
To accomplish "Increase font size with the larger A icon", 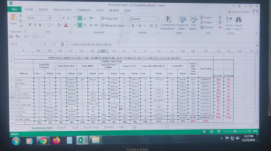I will [64, 18].
